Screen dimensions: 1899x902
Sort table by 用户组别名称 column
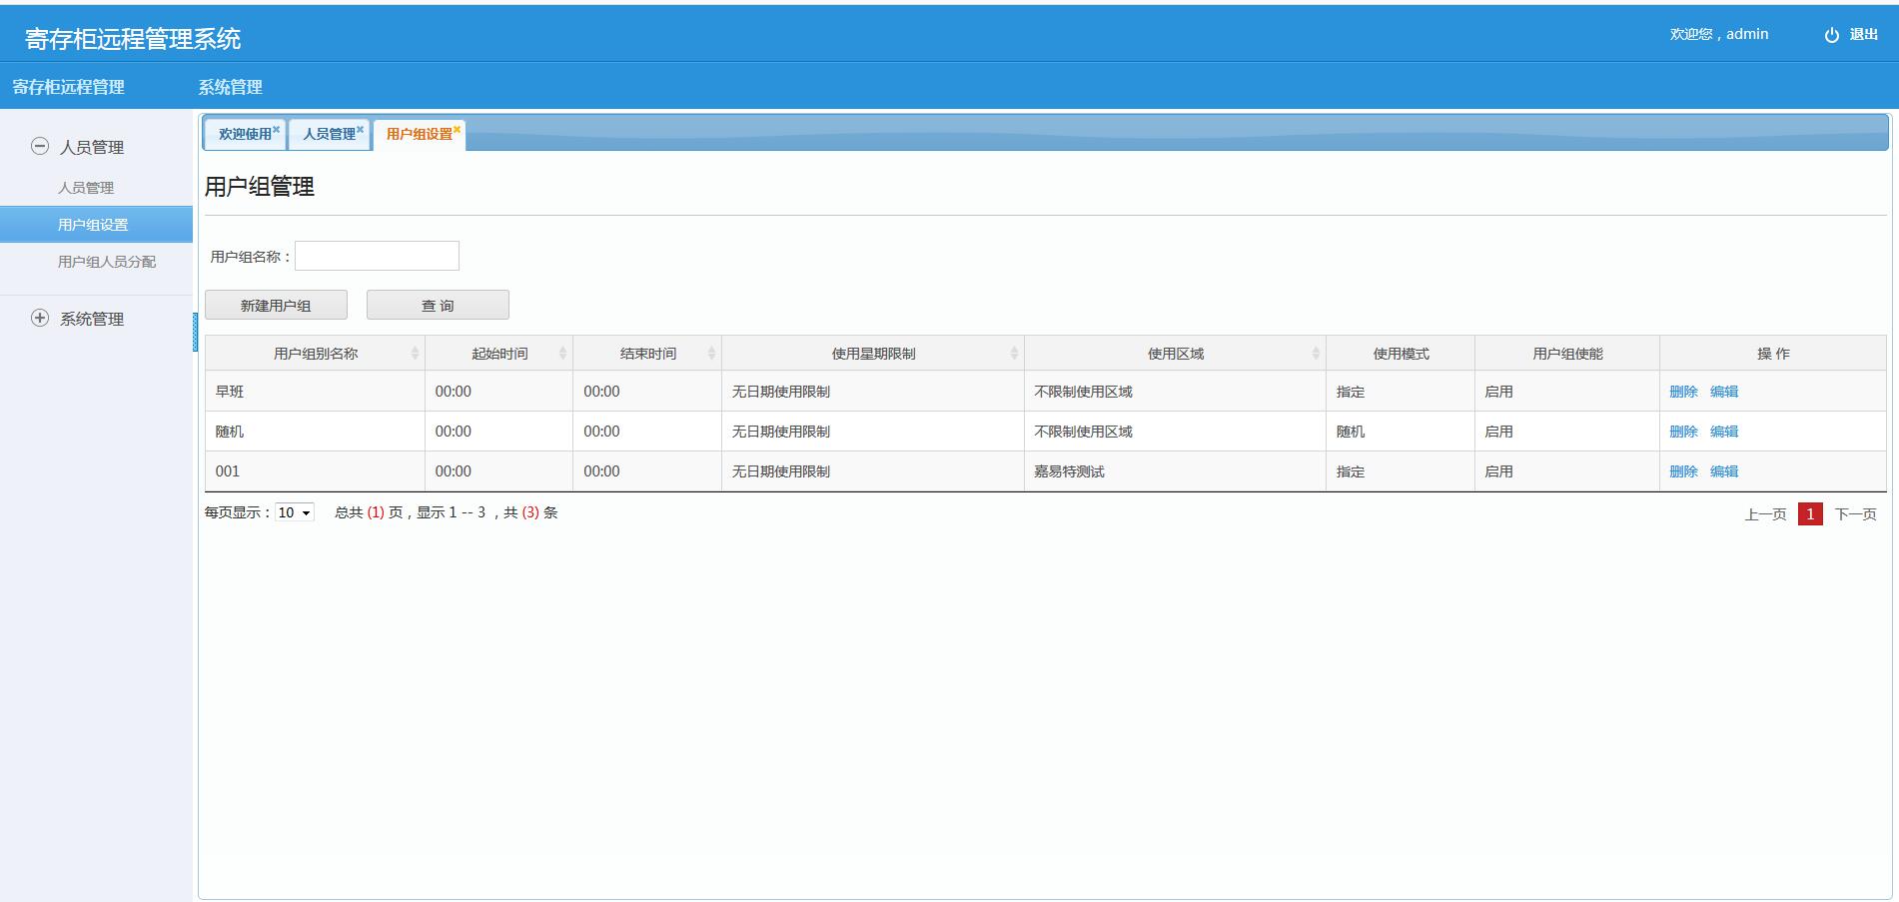tap(415, 354)
